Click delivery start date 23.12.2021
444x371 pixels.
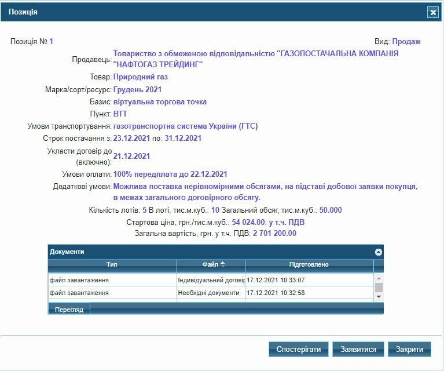coord(131,139)
